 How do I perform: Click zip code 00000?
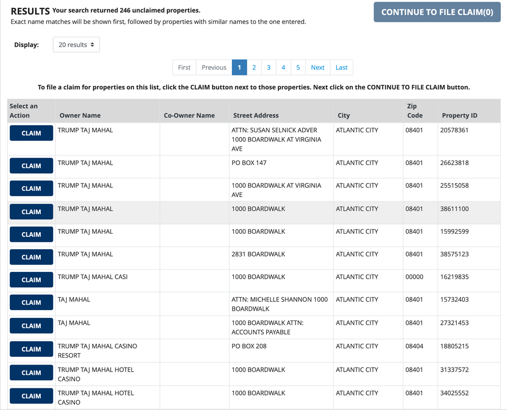pos(414,277)
